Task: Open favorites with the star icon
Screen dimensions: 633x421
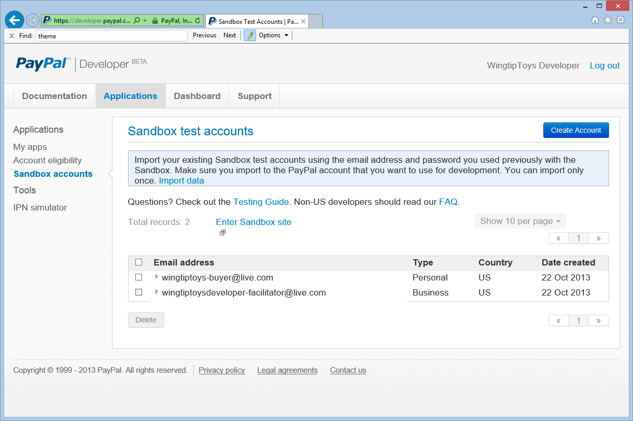Action: click(608, 20)
